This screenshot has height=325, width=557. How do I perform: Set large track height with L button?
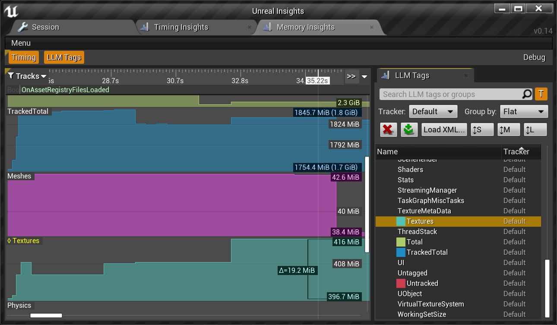(x=535, y=130)
